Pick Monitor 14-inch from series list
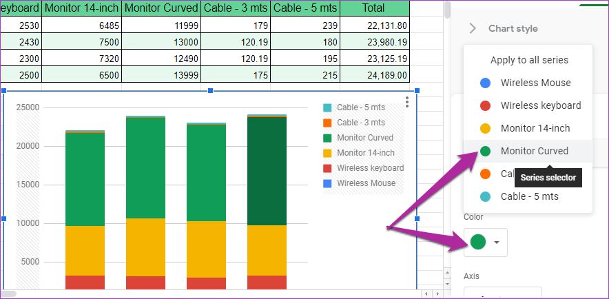609x299 pixels. point(535,128)
